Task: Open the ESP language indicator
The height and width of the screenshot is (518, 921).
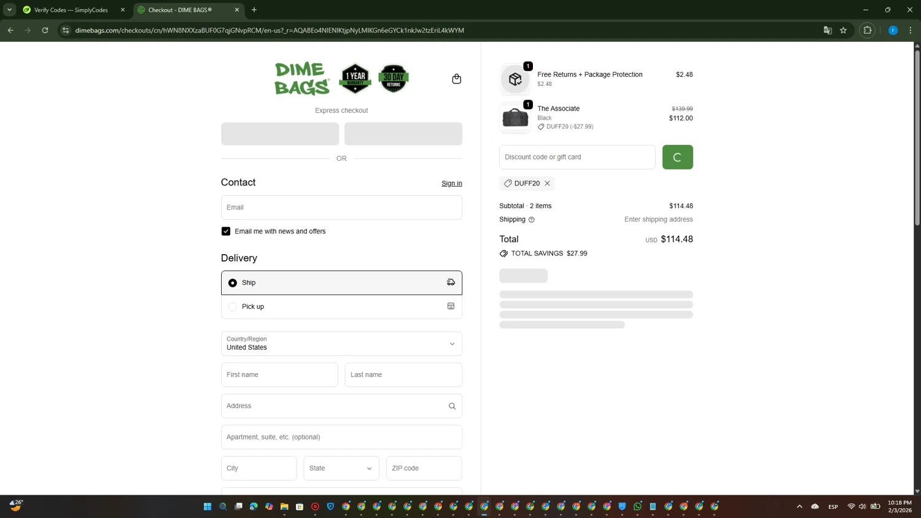Action: point(833,507)
